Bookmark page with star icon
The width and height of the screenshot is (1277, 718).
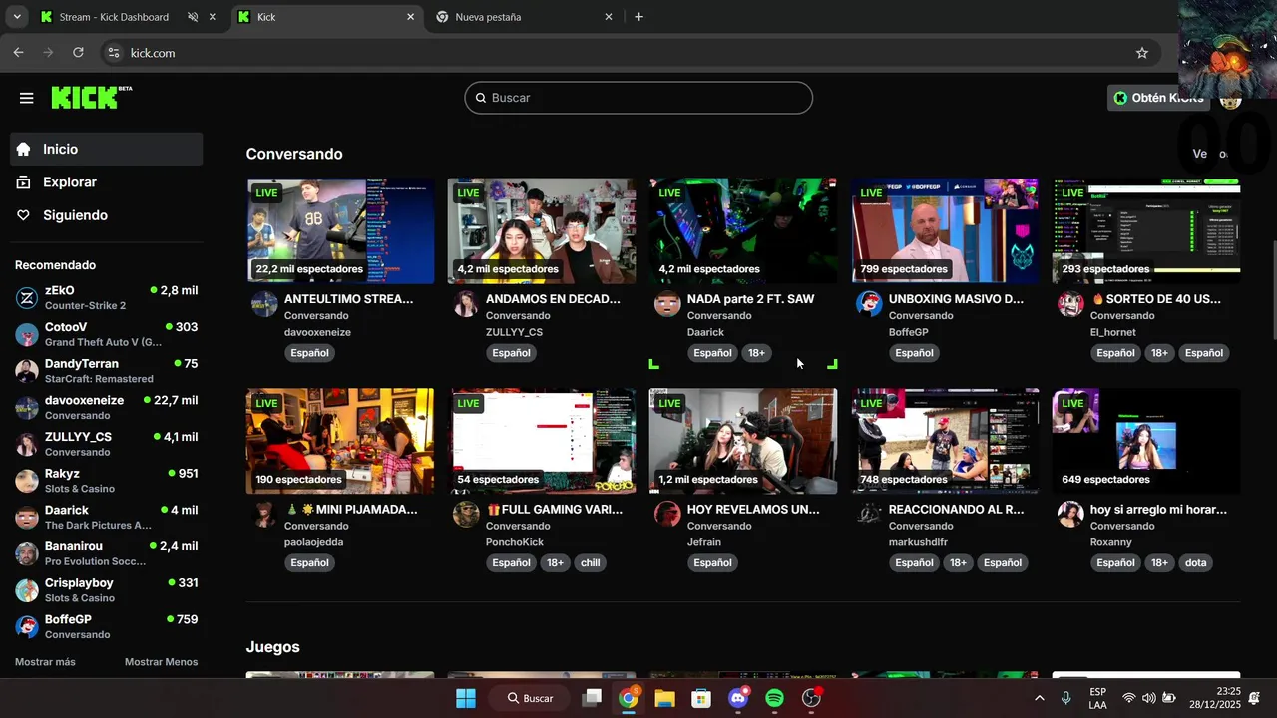(1142, 53)
